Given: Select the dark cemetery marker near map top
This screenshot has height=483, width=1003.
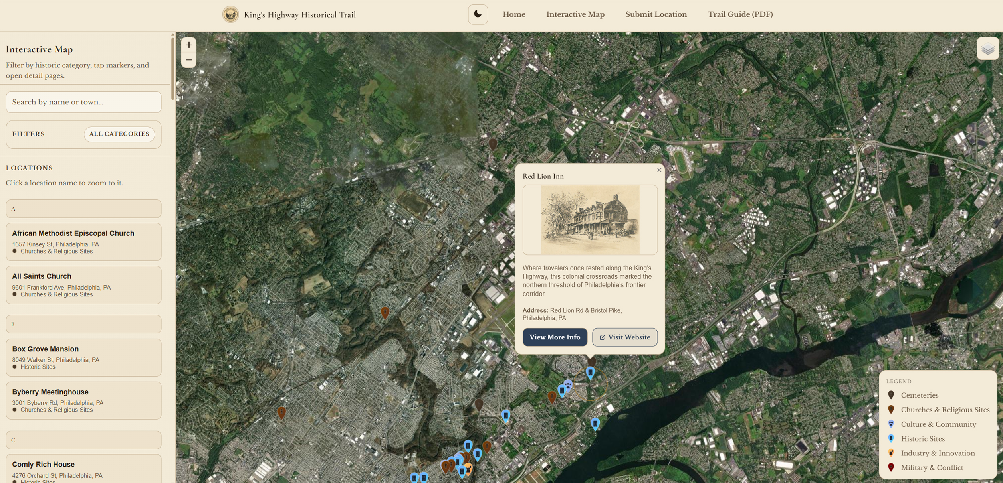Looking at the screenshot, I should (x=493, y=144).
